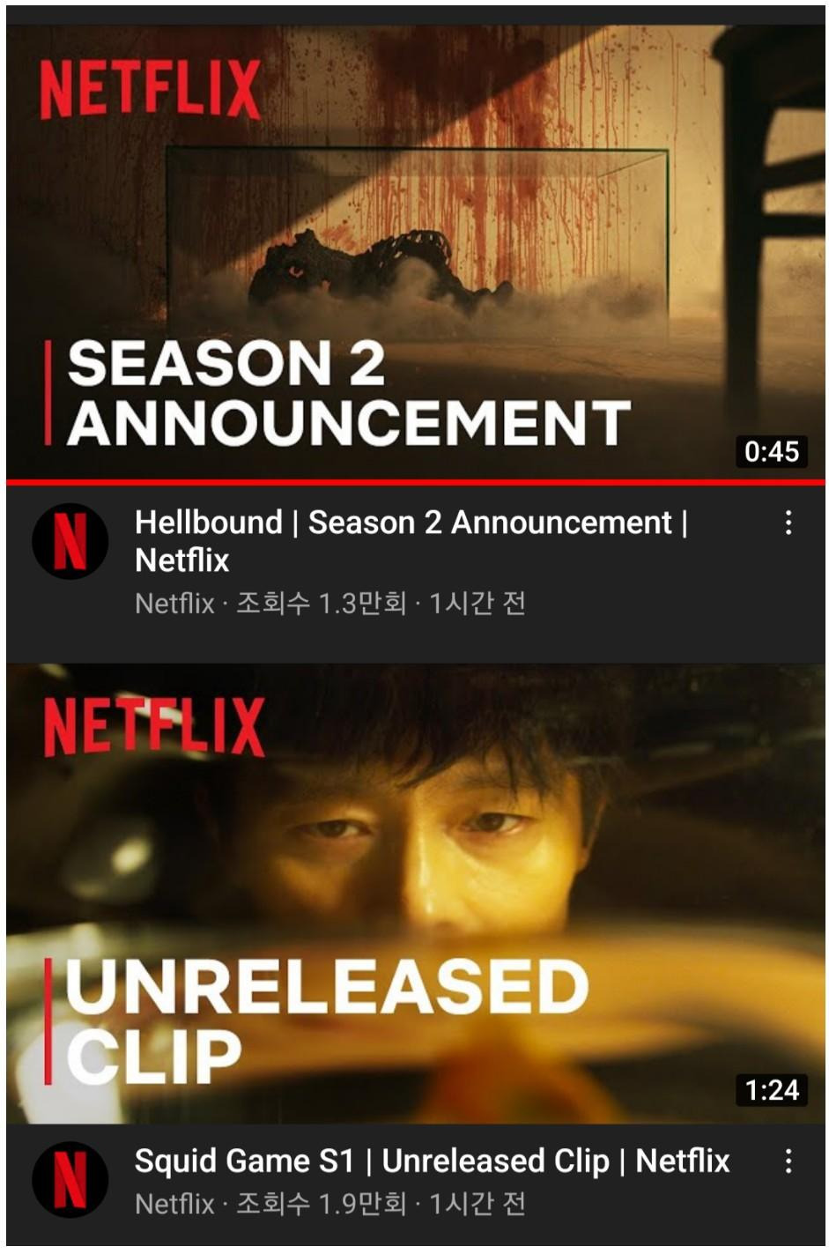The image size is (829, 1254).
Task: Click the 1:24 duration badge
Action: pos(771,1090)
